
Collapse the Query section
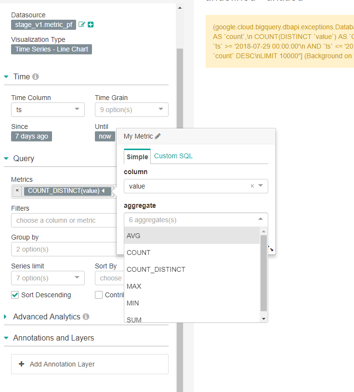tap(6, 159)
